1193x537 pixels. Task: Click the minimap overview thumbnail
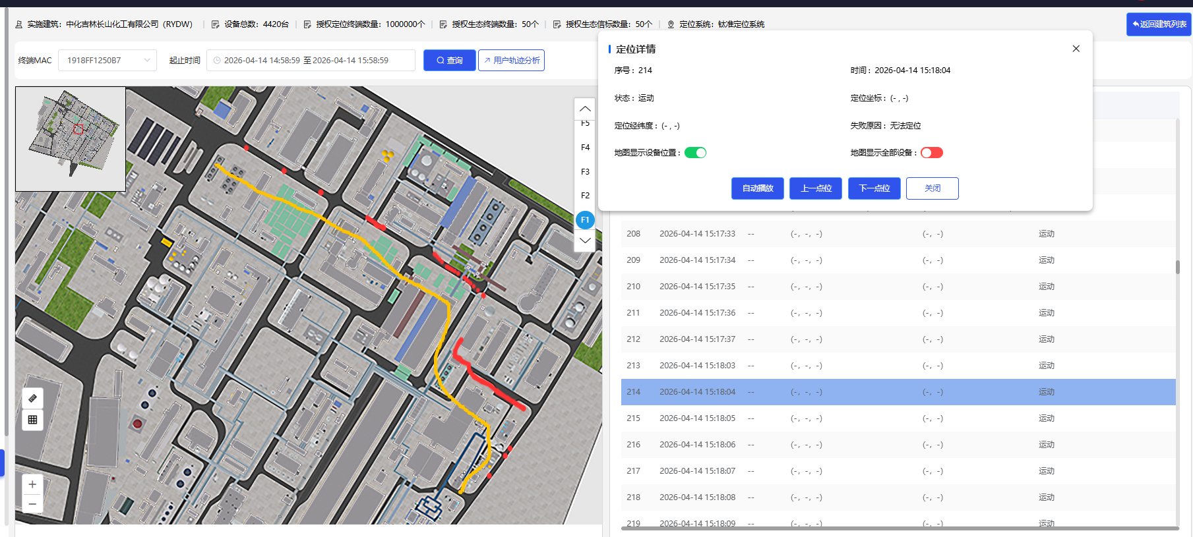[x=71, y=139]
